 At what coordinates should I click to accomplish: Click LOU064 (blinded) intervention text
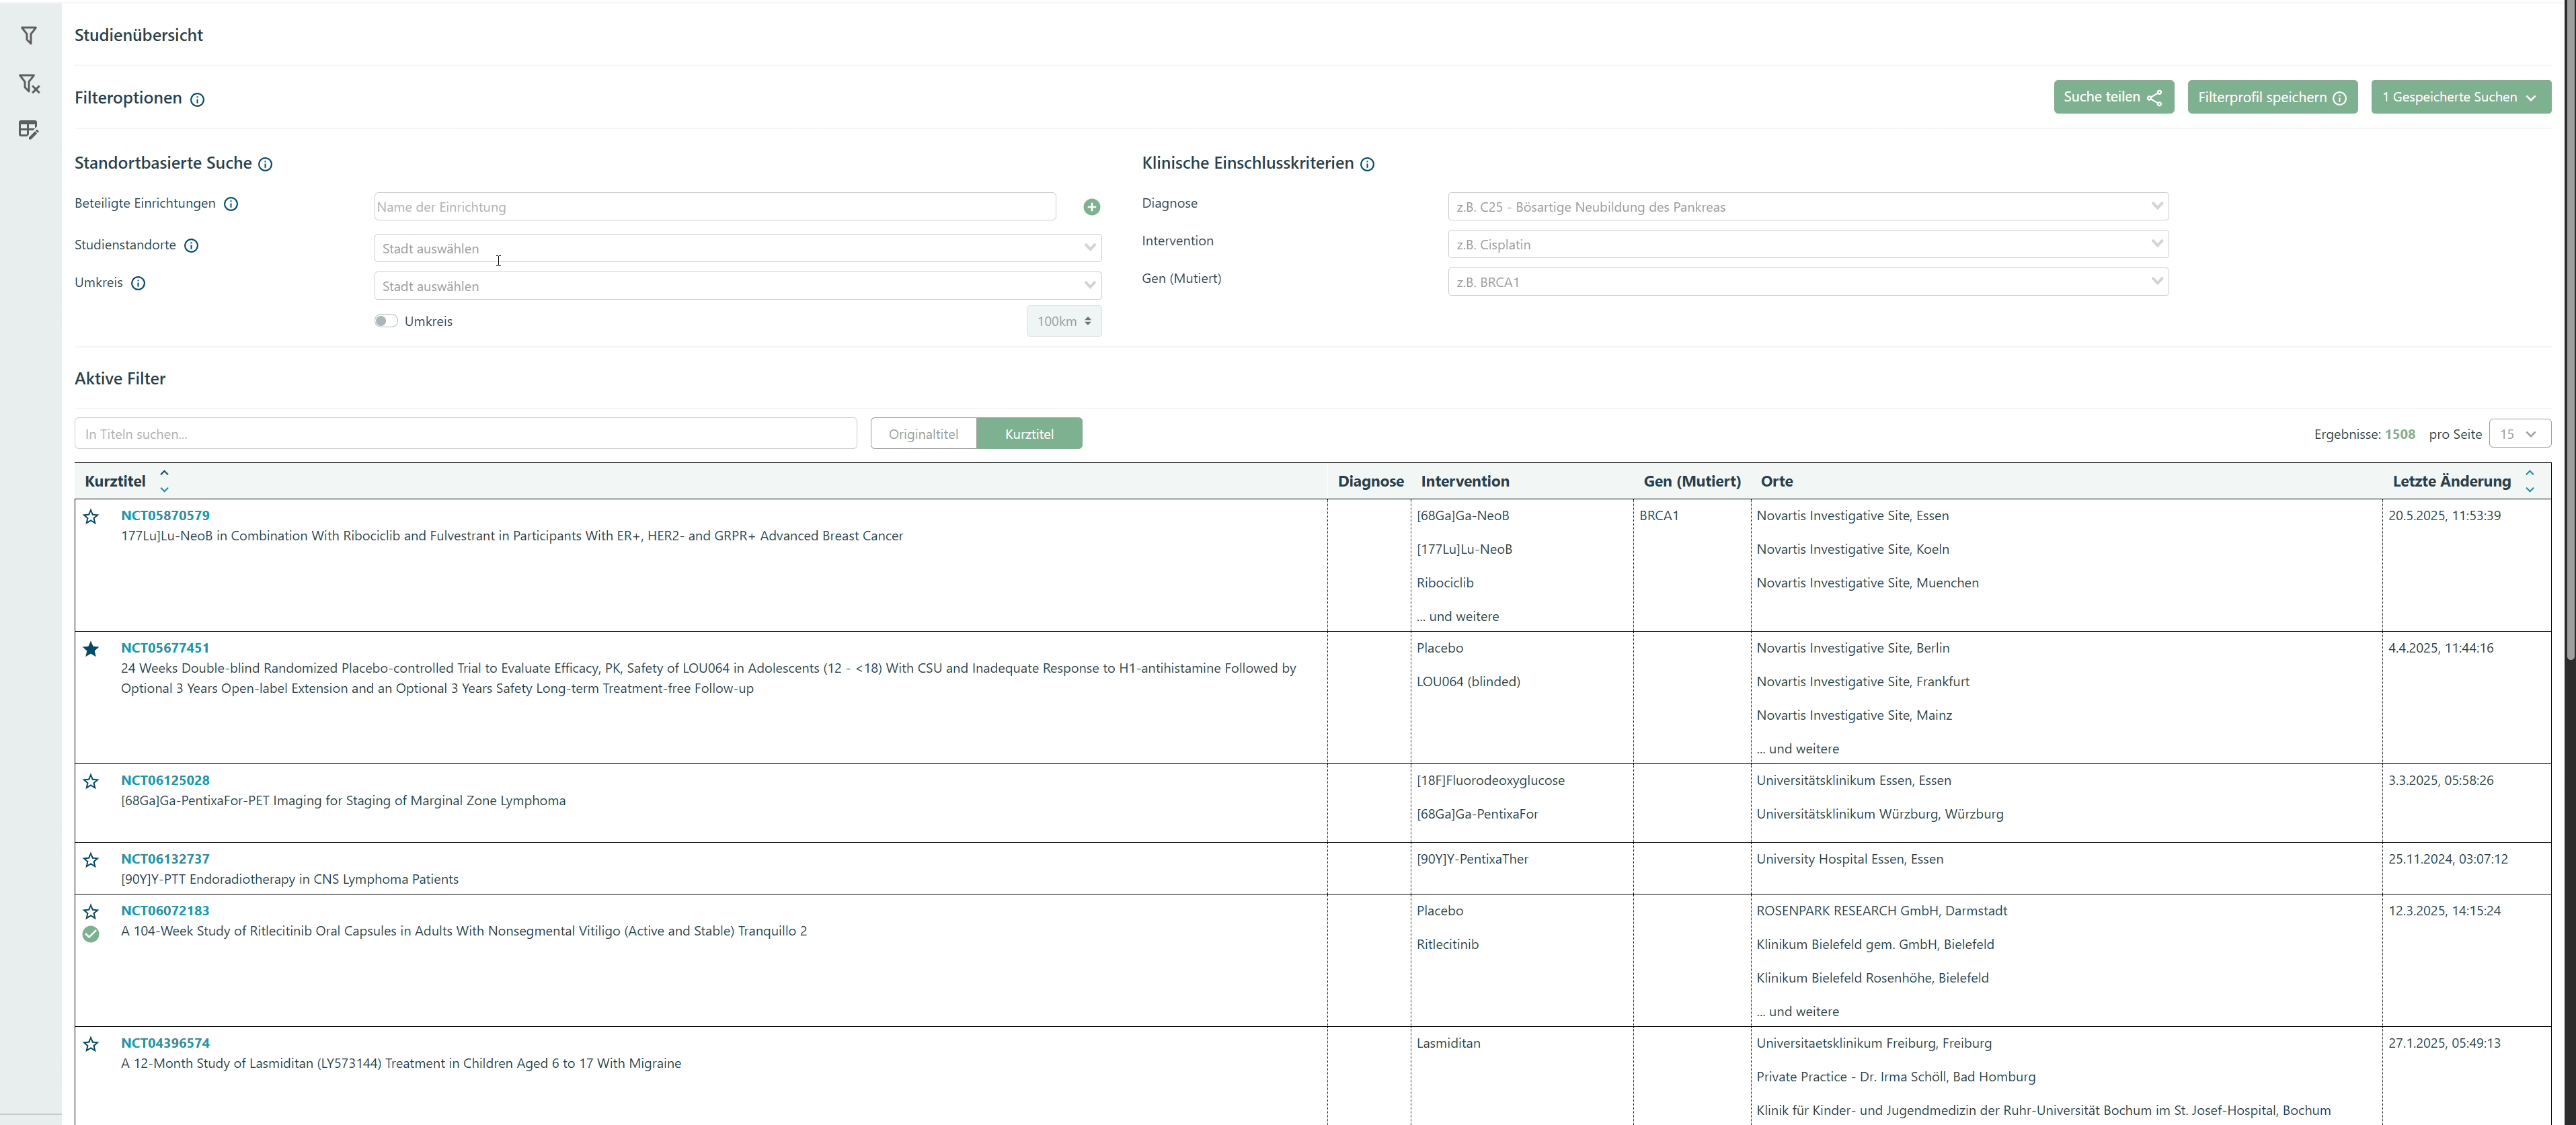point(1468,681)
